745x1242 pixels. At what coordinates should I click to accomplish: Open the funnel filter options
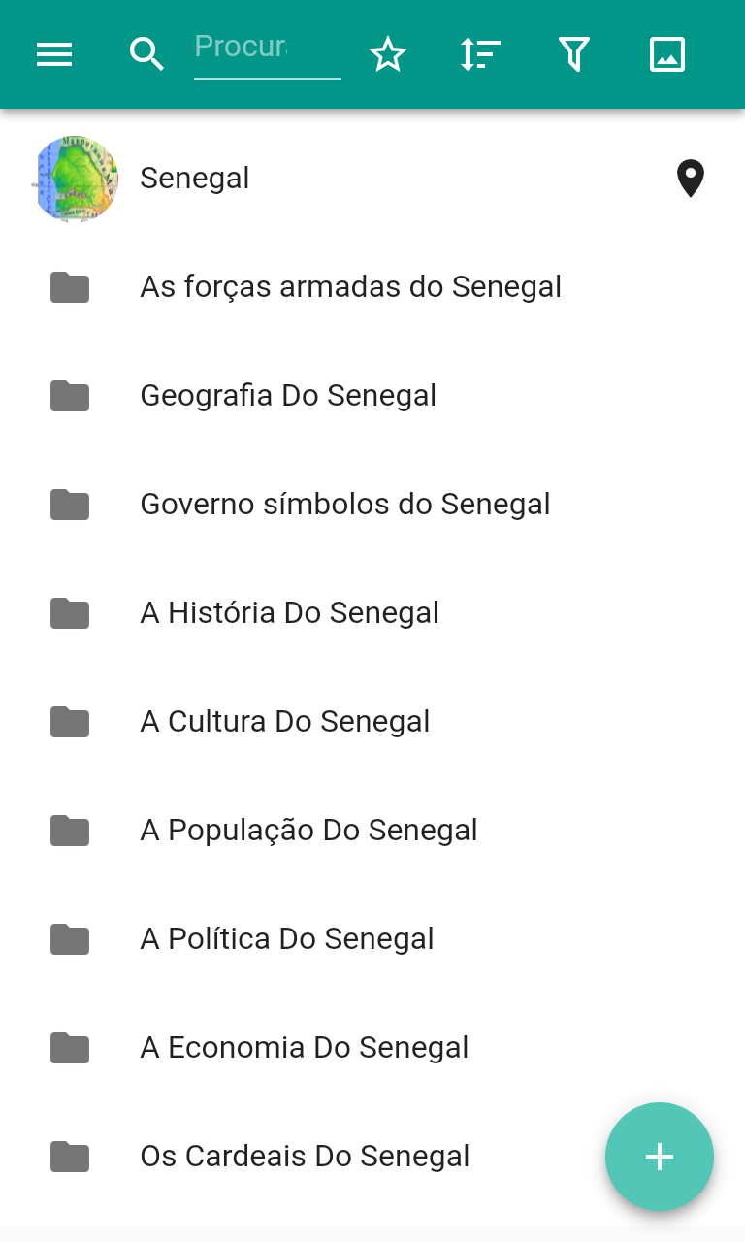point(574,54)
